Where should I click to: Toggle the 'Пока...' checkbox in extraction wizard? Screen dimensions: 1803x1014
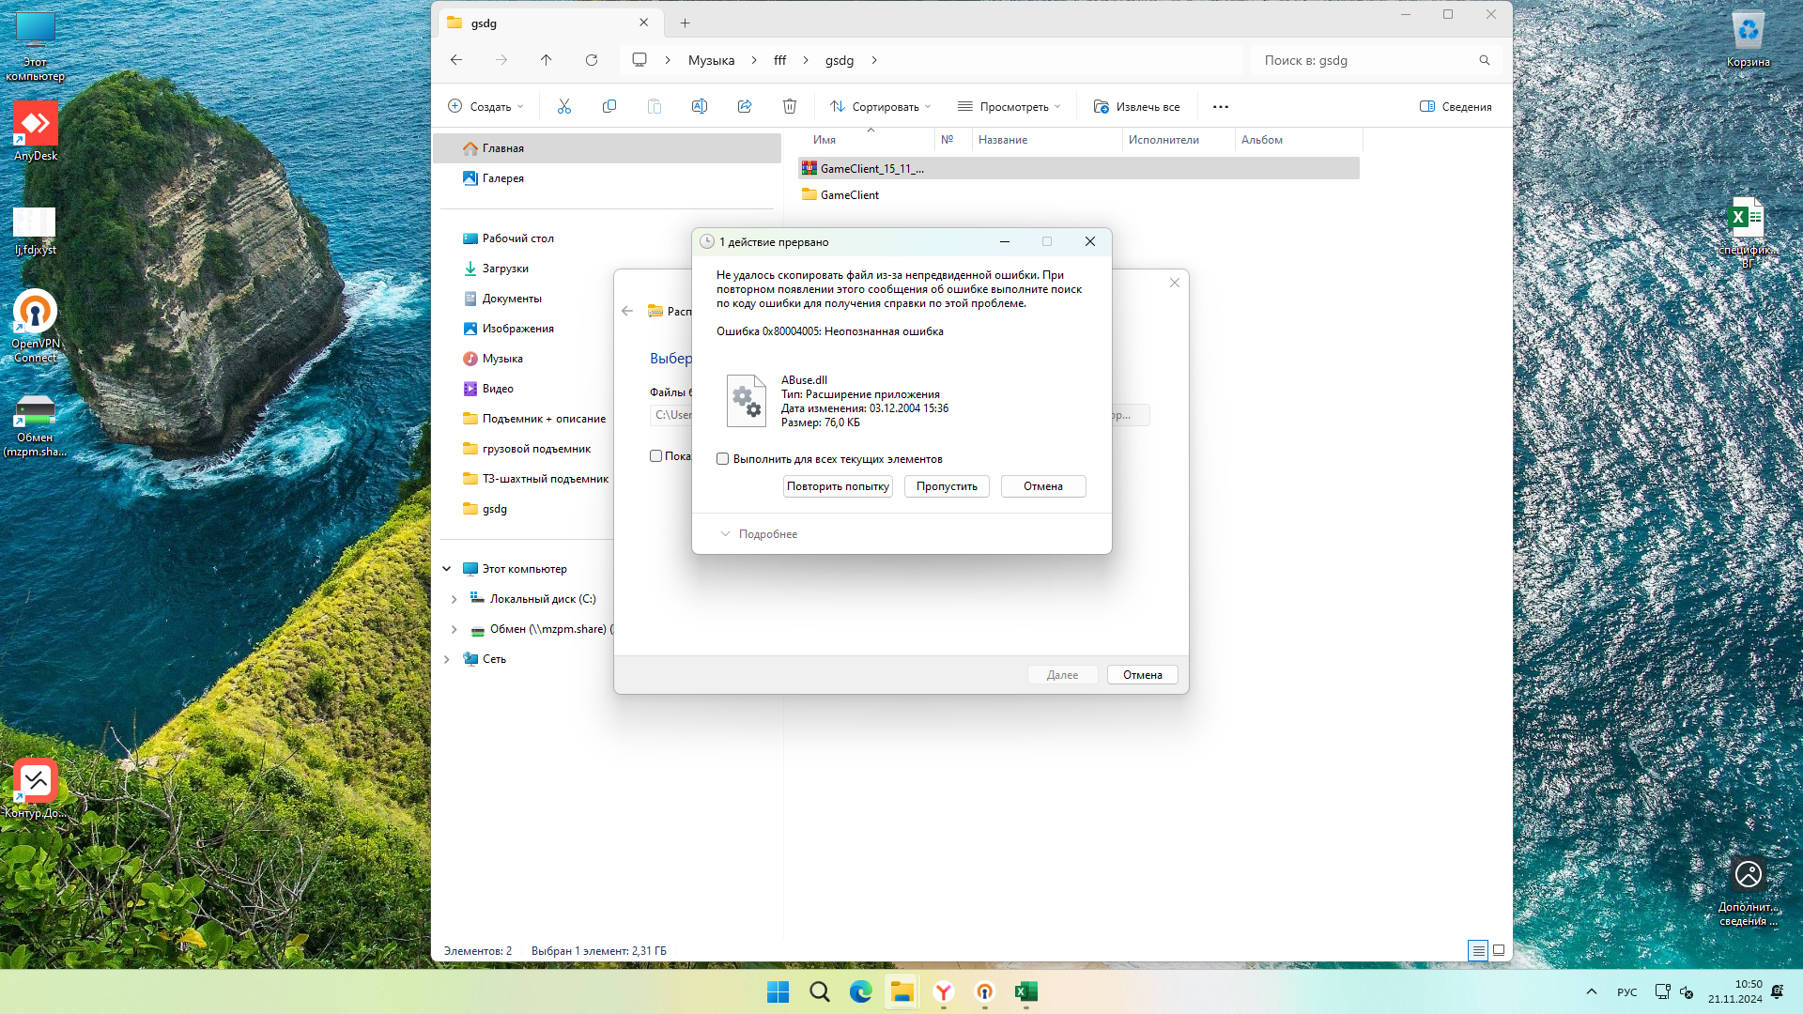tap(656, 456)
